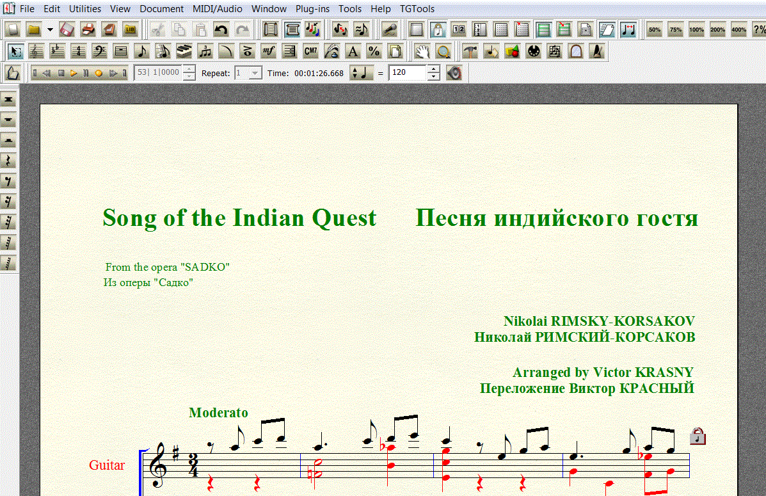766x496 pixels.
Task: Start playback with the Play button
Action: [x=74, y=74]
